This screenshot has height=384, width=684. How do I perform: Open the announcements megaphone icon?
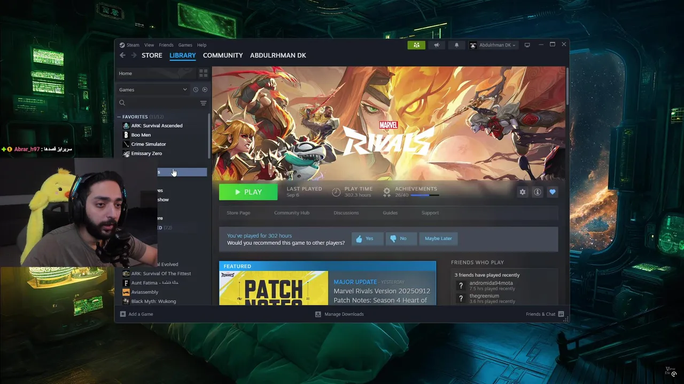[x=437, y=45]
